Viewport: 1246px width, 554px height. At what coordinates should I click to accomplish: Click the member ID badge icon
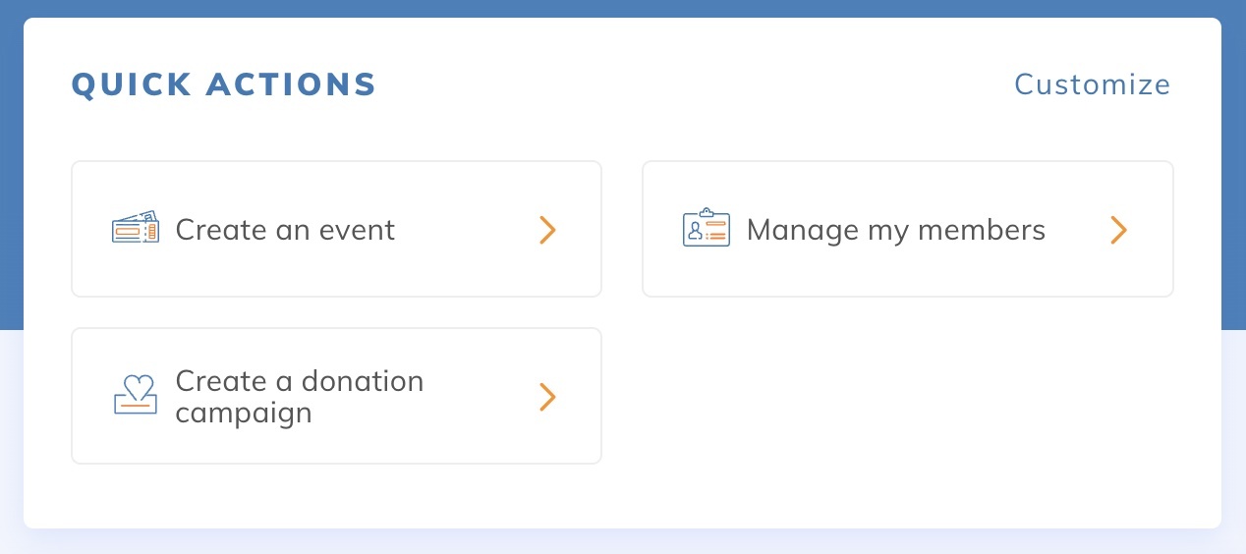(706, 229)
